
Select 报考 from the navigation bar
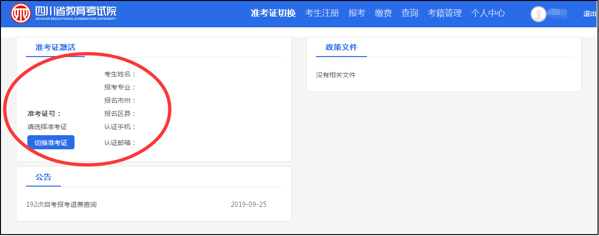tap(357, 13)
